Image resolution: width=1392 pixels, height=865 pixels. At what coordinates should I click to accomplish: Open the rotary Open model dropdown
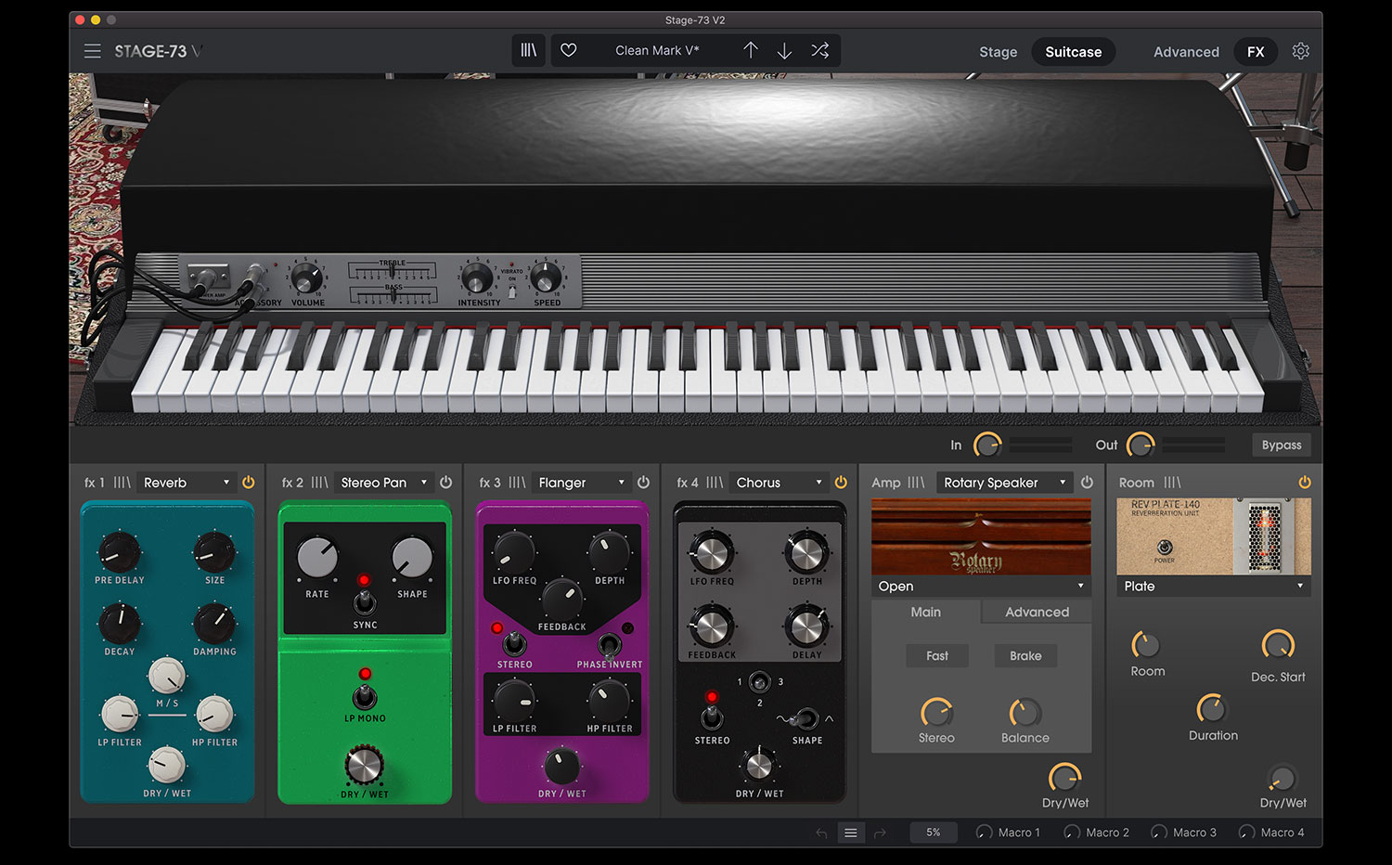tap(981, 587)
